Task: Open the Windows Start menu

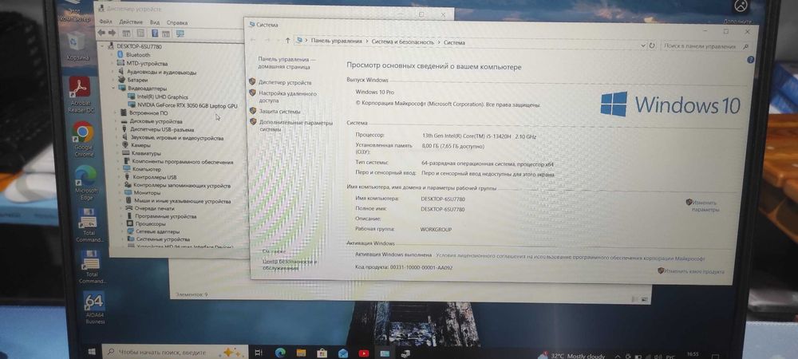Action: [92, 351]
